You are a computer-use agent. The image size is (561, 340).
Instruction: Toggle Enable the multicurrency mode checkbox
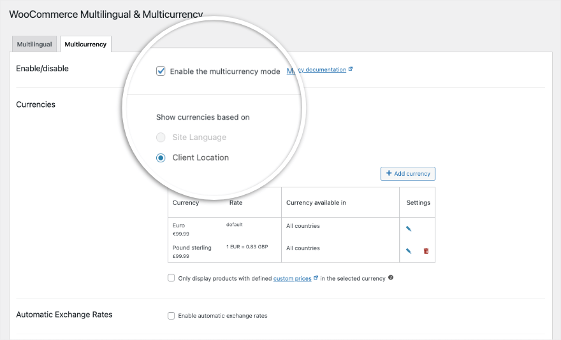click(161, 71)
